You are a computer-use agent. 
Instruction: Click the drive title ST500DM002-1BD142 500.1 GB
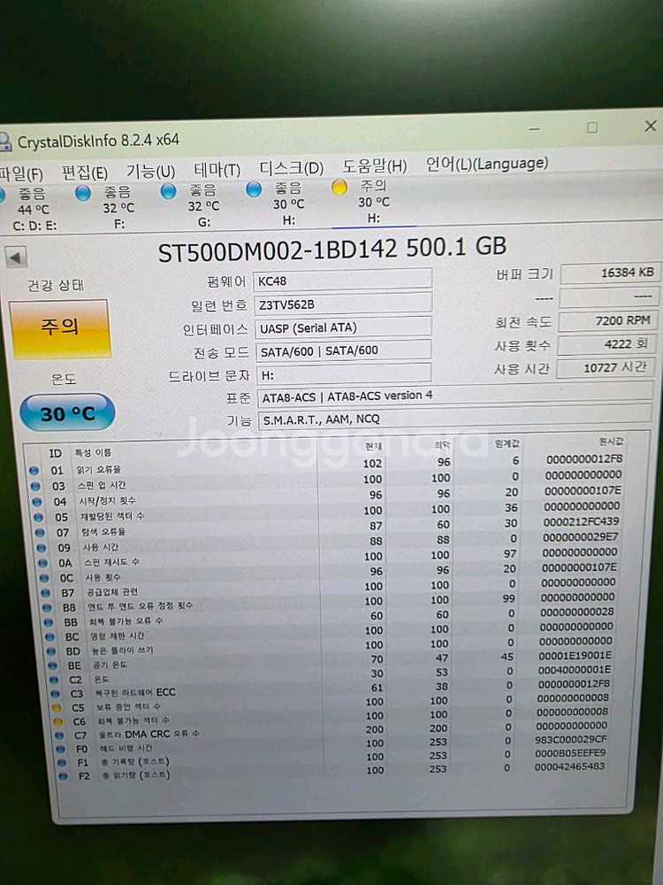pyautogui.click(x=332, y=250)
